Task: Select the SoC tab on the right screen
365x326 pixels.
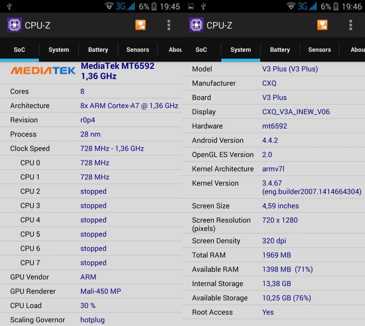Action: click(201, 50)
